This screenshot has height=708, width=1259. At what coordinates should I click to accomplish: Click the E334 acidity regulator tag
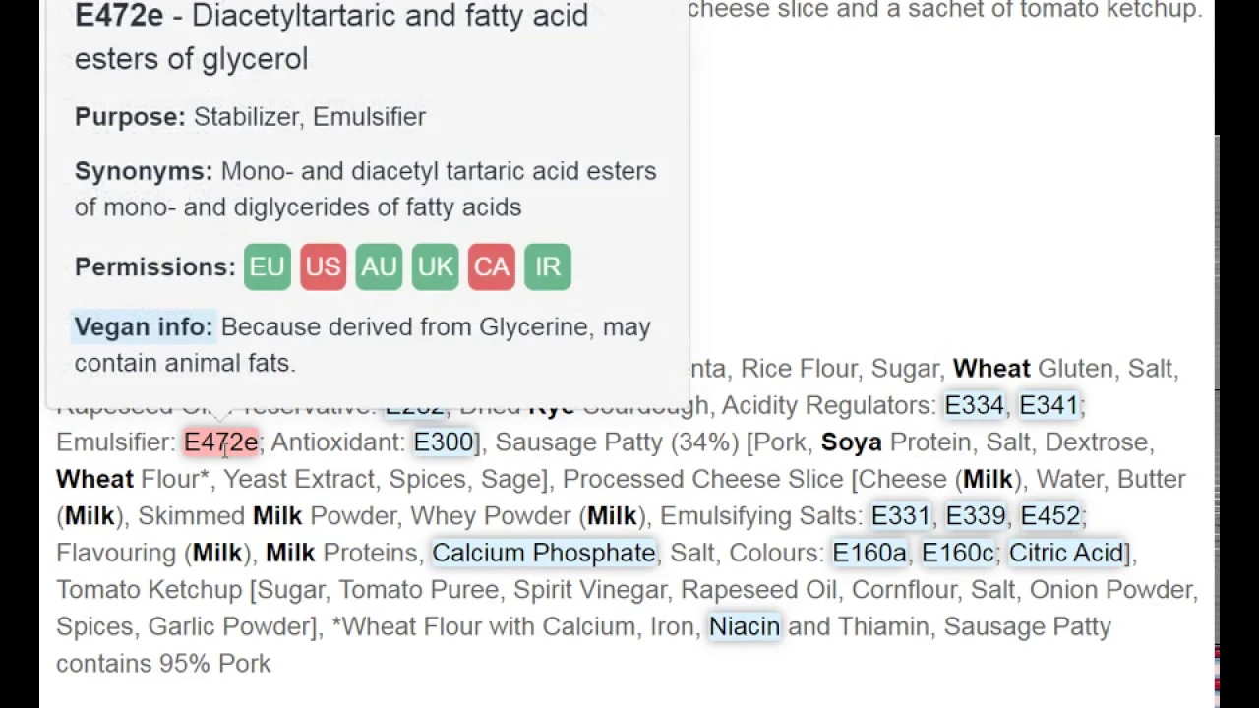coord(974,405)
